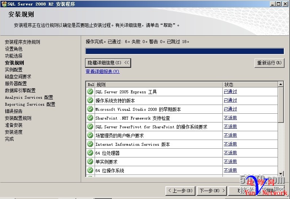Open 不适用 status for 场管理员的用户帐户要求
Image resolution: width=290 pixels, height=199 pixels.
[230, 135]
